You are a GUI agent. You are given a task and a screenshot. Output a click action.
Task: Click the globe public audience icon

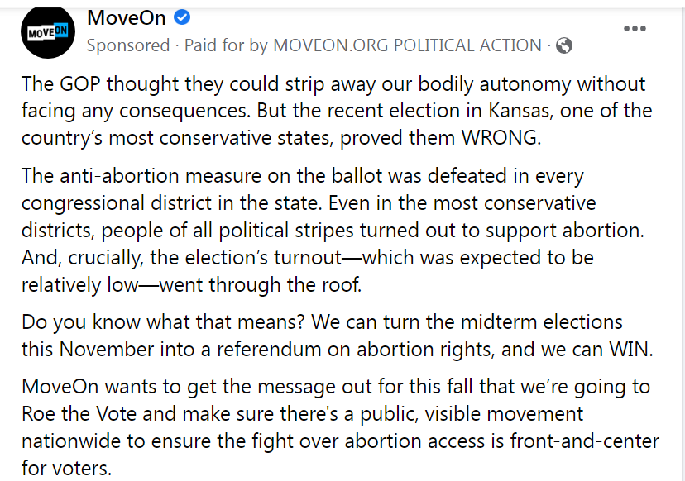564,45
